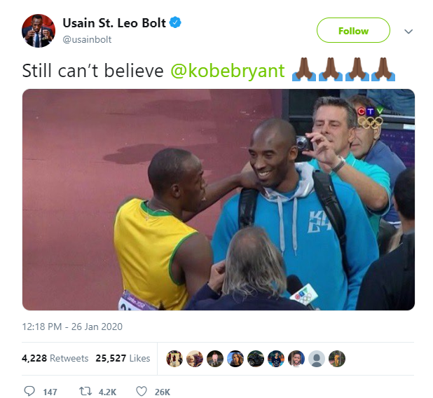Open the grey default avatar liker
This screenshot has width=433, height=398.
click(317, 359)
